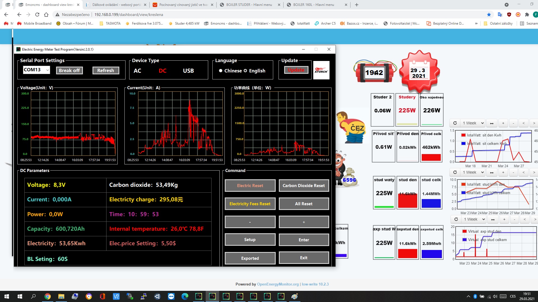The height and width of the screenshot is (302, 538).
Task: Open the OpenEnergyMonitor.org link
Action: point(278,284)
